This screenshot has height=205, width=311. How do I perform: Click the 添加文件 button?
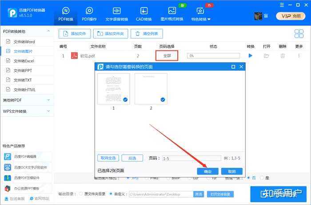click(x=75, y=34)
